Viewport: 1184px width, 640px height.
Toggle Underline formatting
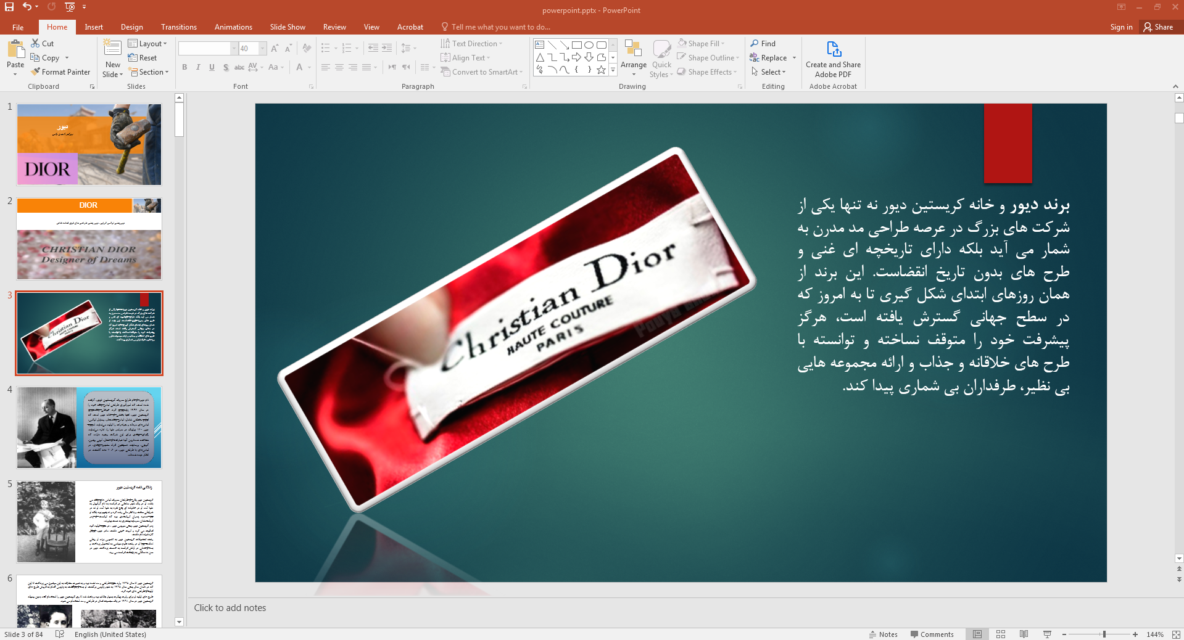point(212,67)
